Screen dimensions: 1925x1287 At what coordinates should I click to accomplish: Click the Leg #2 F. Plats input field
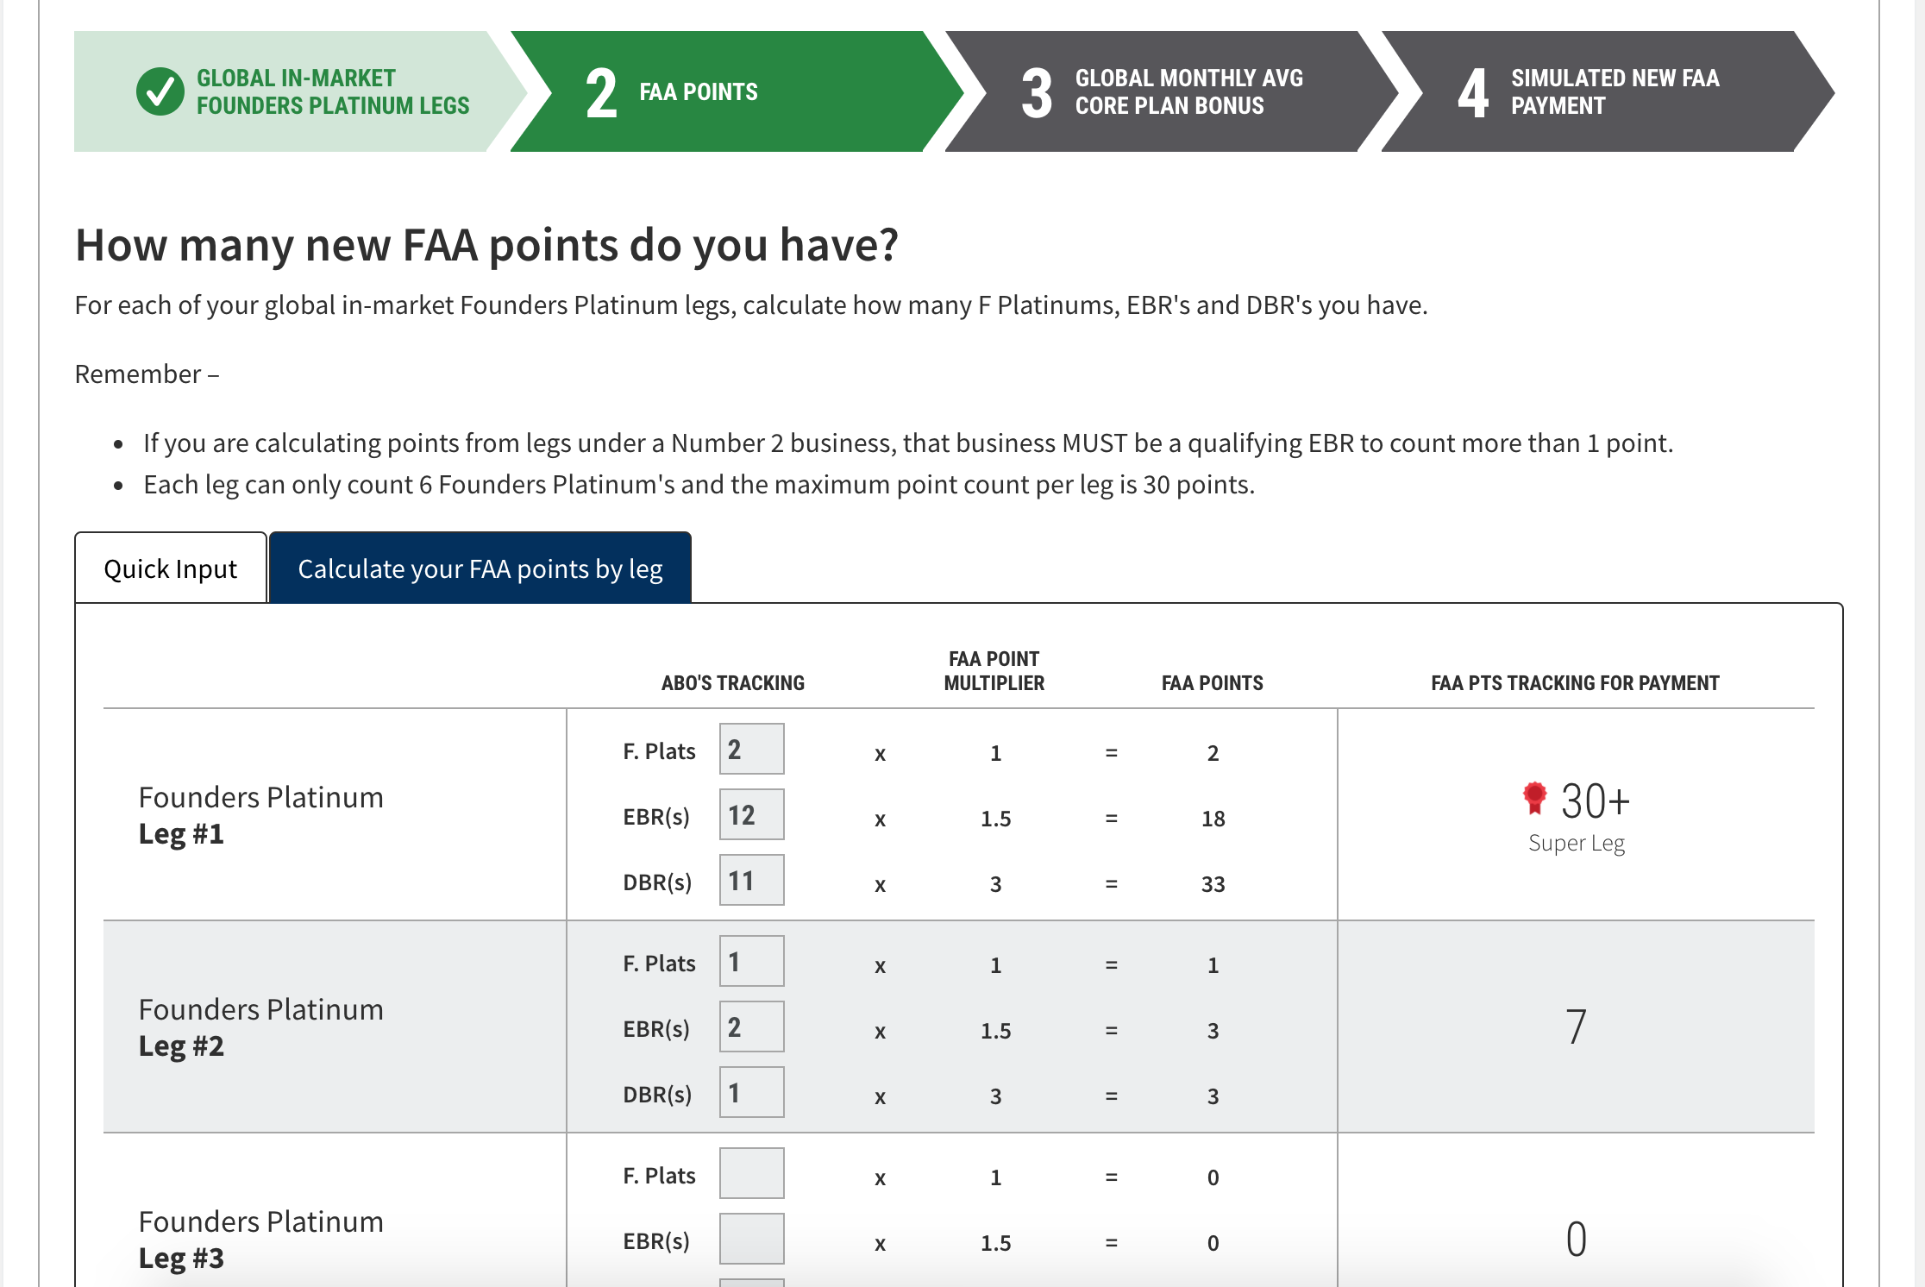[751, 962]
